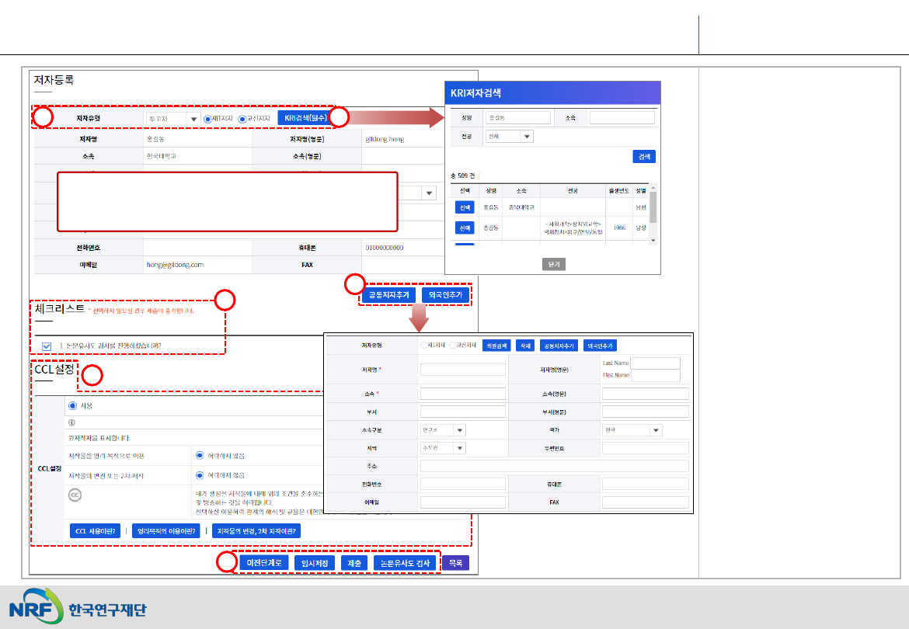Open the 소속구분 dropdown showing 연구소
Viewport: 909px width, 629px height.
pyautogui.click(x=443, y=429)
